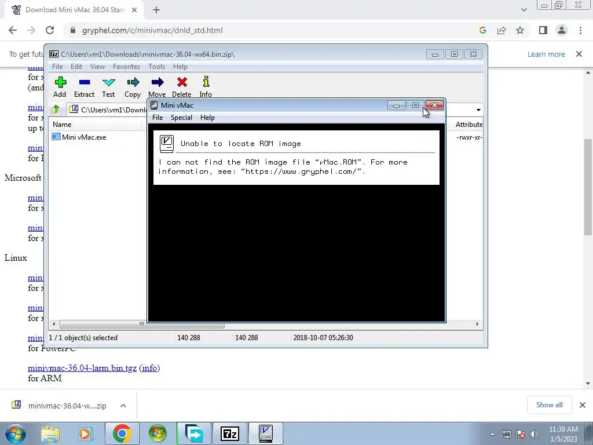Click the share page icon in Chrome

(502, 30)
